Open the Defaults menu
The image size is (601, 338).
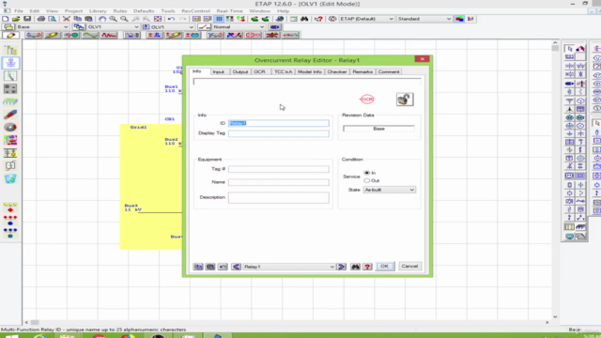click(144, 11)
